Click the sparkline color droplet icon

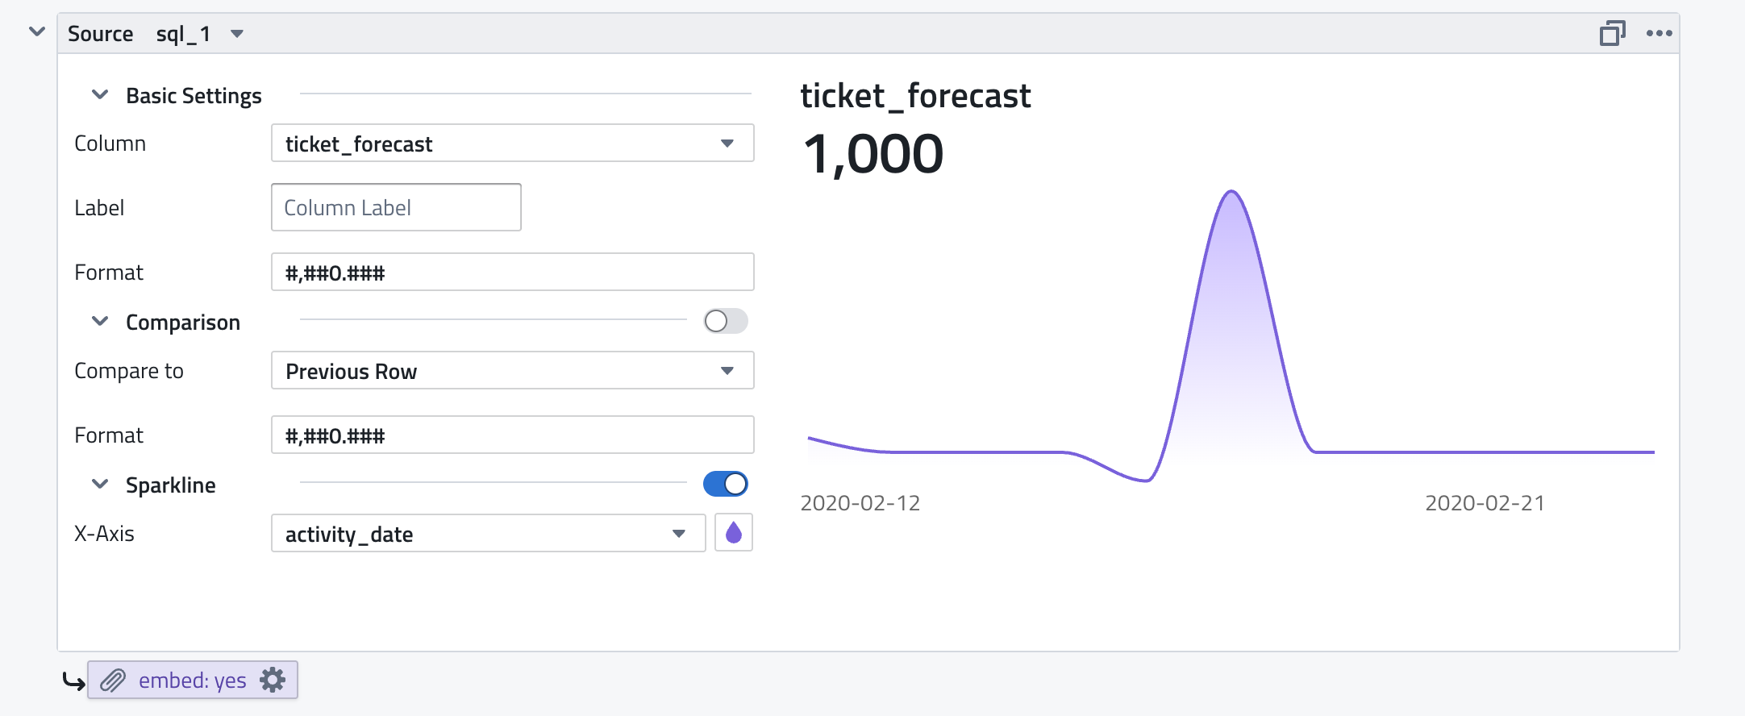click(x=733, y=533)
